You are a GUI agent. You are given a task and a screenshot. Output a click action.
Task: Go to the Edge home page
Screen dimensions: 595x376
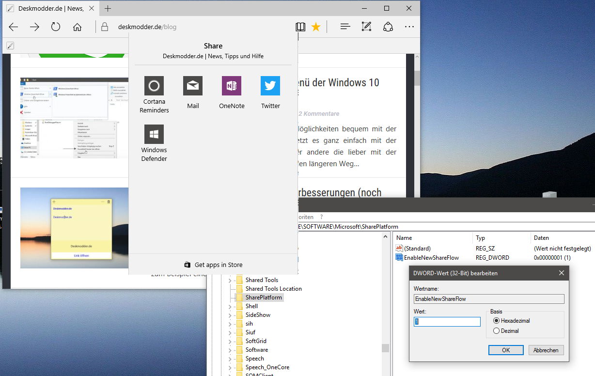point(77,27)
